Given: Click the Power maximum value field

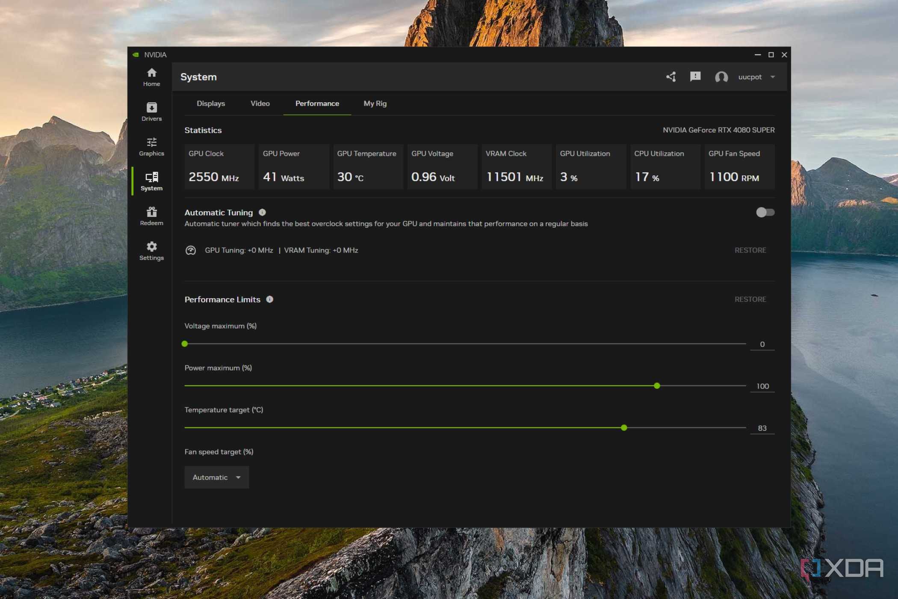Looking at the screenshot, I should coord(762,386).
